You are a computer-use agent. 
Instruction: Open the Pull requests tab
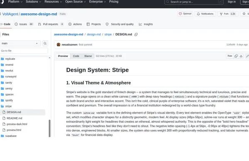coord(51,24)
